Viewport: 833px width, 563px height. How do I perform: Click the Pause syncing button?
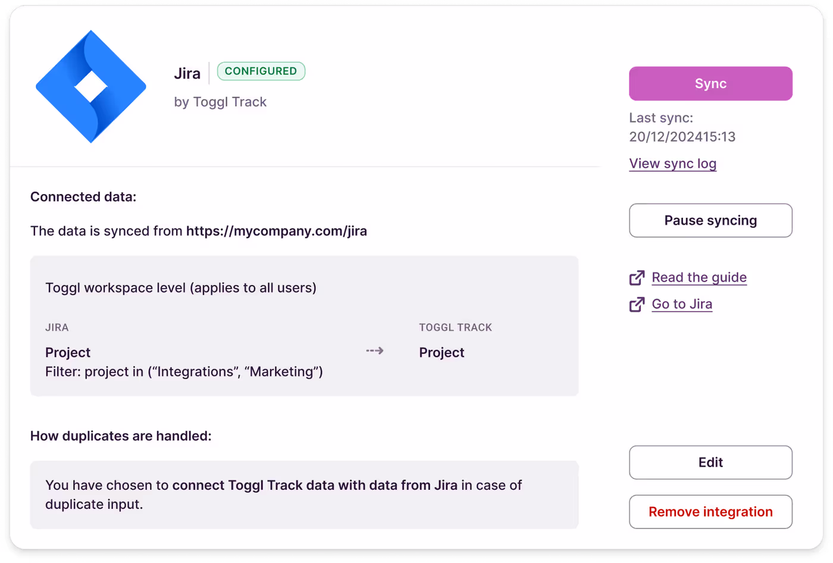tap(710, 221)
